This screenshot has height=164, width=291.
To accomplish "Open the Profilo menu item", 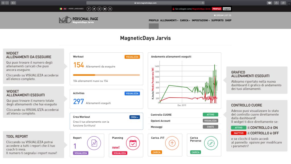I will [154, 20].
